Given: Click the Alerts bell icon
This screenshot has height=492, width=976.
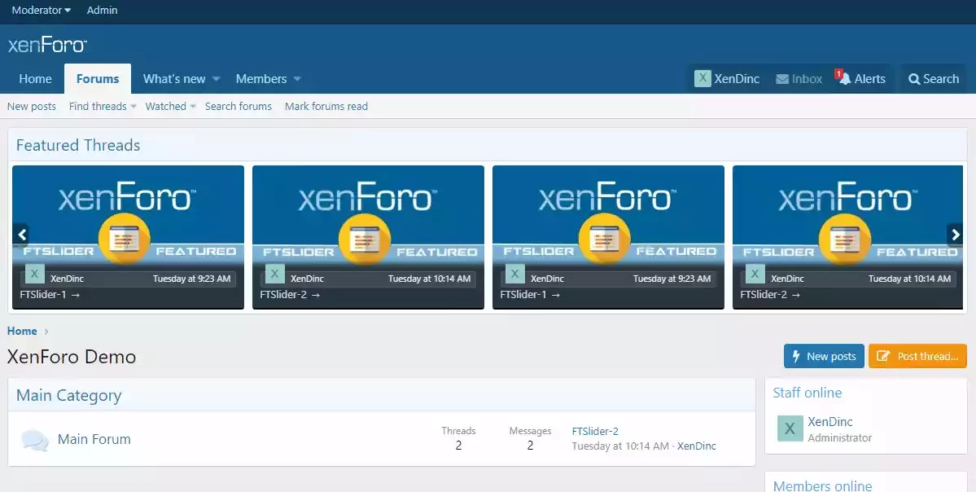Looking at the screenshot, I should [844, 79].
